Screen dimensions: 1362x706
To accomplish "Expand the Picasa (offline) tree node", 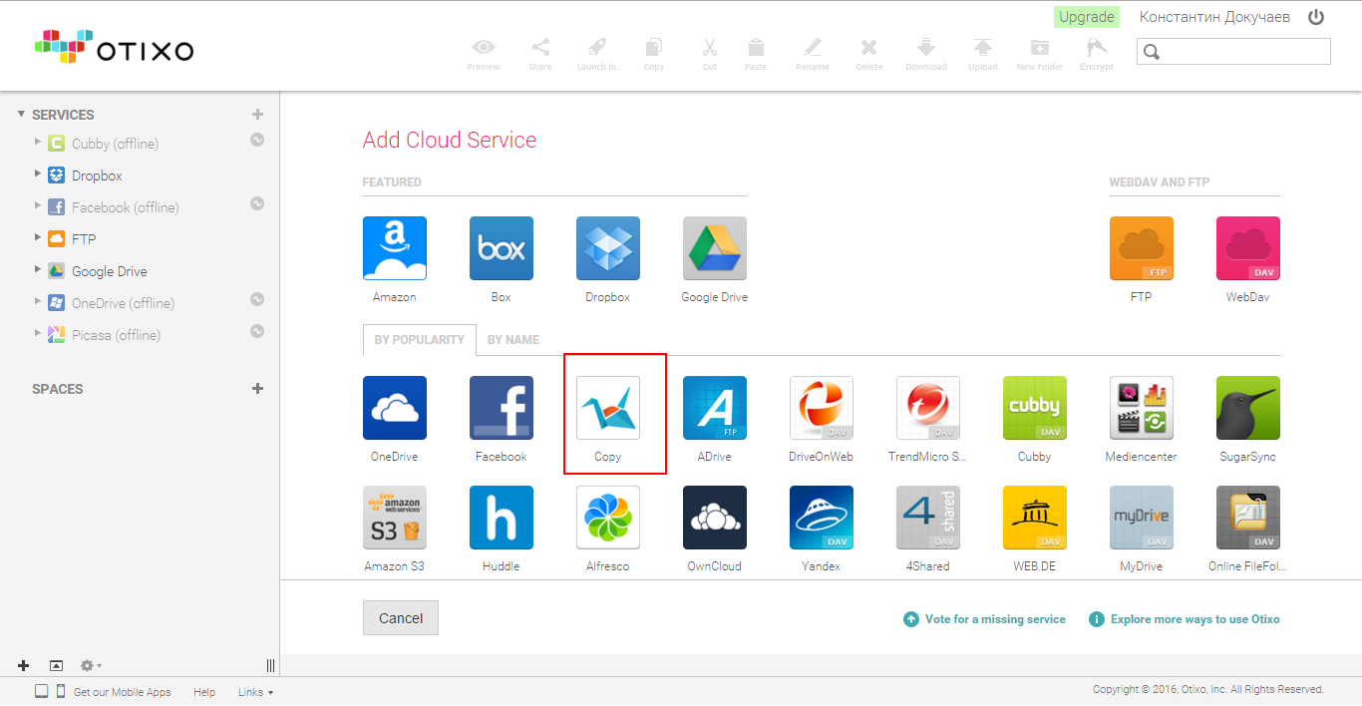I will pyautogui.click(x=38, y=333).
